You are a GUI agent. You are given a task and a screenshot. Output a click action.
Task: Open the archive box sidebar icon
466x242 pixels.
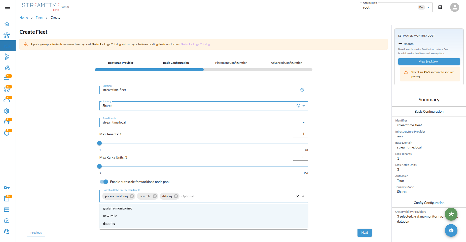click(x=7, y=199)
